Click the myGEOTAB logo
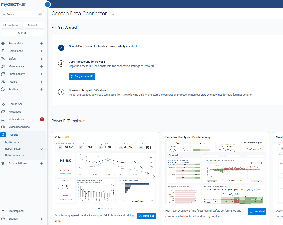Screen dimensions: 283x225 14,5
